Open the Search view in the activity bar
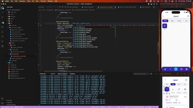The image size is (193, 108). [x=2, y=12]
